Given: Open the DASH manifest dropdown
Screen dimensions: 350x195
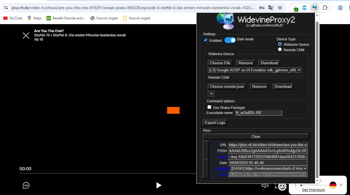Looking at the screenshot, I should click(269, 169).
